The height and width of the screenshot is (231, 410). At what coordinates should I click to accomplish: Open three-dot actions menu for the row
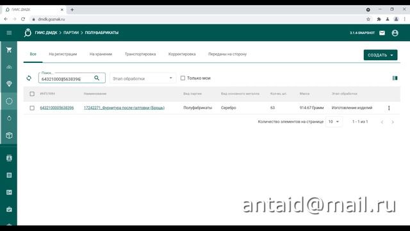click(389, 108)
